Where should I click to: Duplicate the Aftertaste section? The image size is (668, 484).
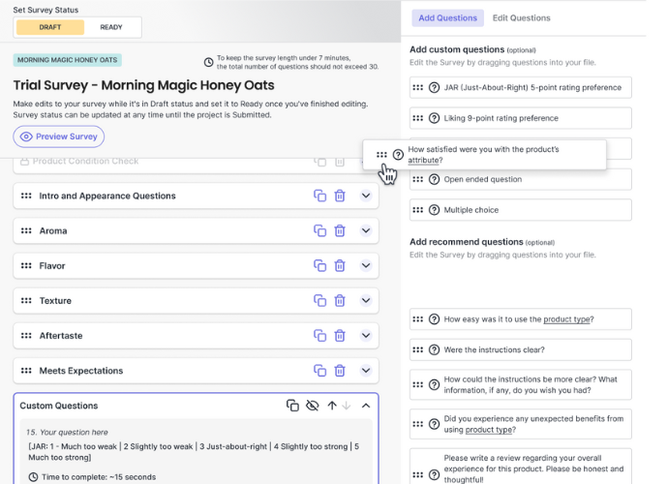(319, 336)
